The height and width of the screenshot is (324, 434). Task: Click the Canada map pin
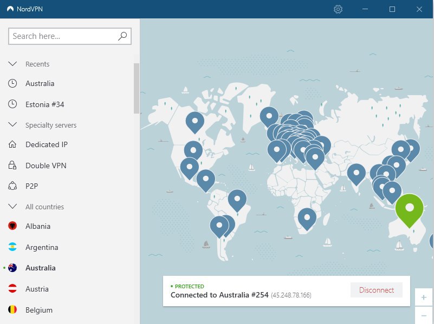[195, 122]
